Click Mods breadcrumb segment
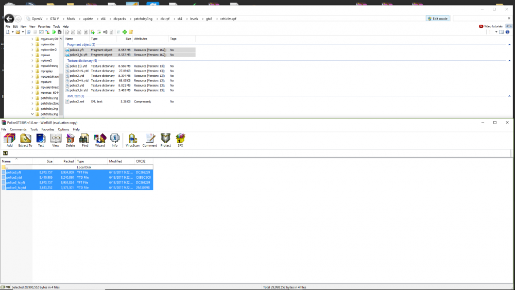This screenshot has height=290, width=515. click(71, 19)
